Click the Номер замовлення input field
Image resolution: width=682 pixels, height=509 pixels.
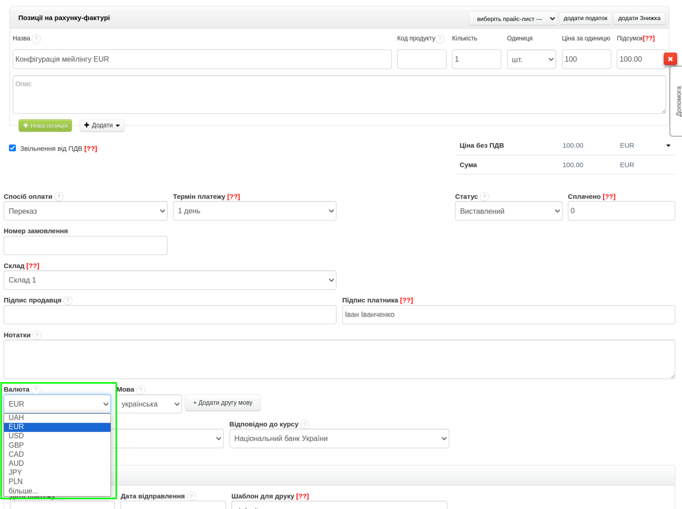85,246
